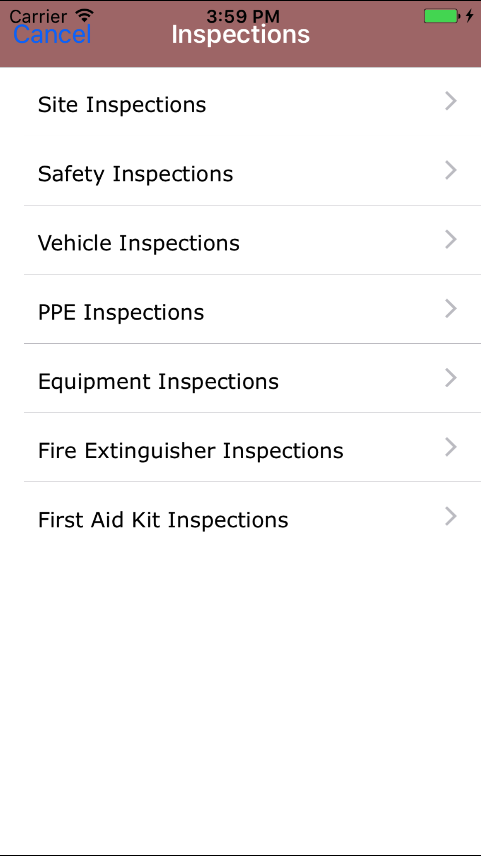This screenshot has width=481, height=856.
Task: Tap the Inspections navigation title
Action: 240,35
